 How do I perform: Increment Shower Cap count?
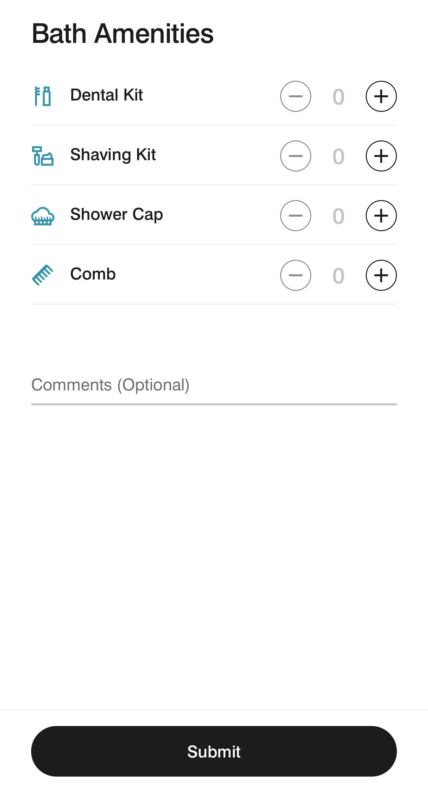(x=381, y=216)
